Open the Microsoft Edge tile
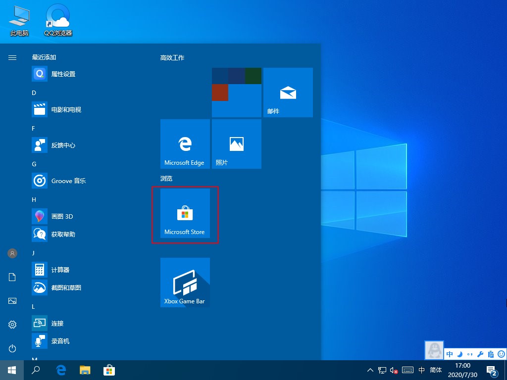This screenshot has height=380, width=507. (x=185, y=143)
